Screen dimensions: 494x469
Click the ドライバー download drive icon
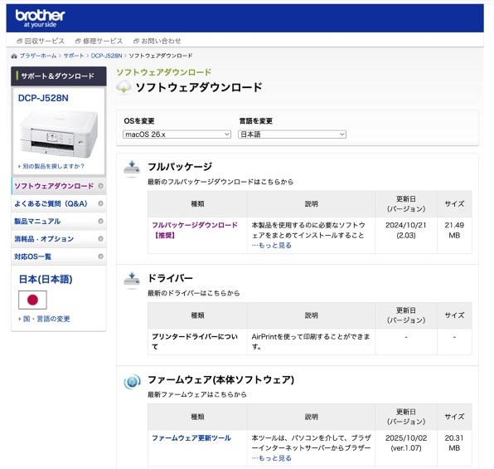pos(132,280)
